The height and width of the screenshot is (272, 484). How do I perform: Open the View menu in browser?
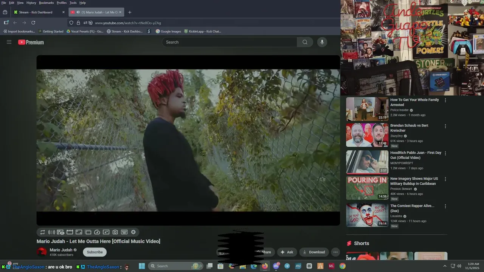coord(20,3)
